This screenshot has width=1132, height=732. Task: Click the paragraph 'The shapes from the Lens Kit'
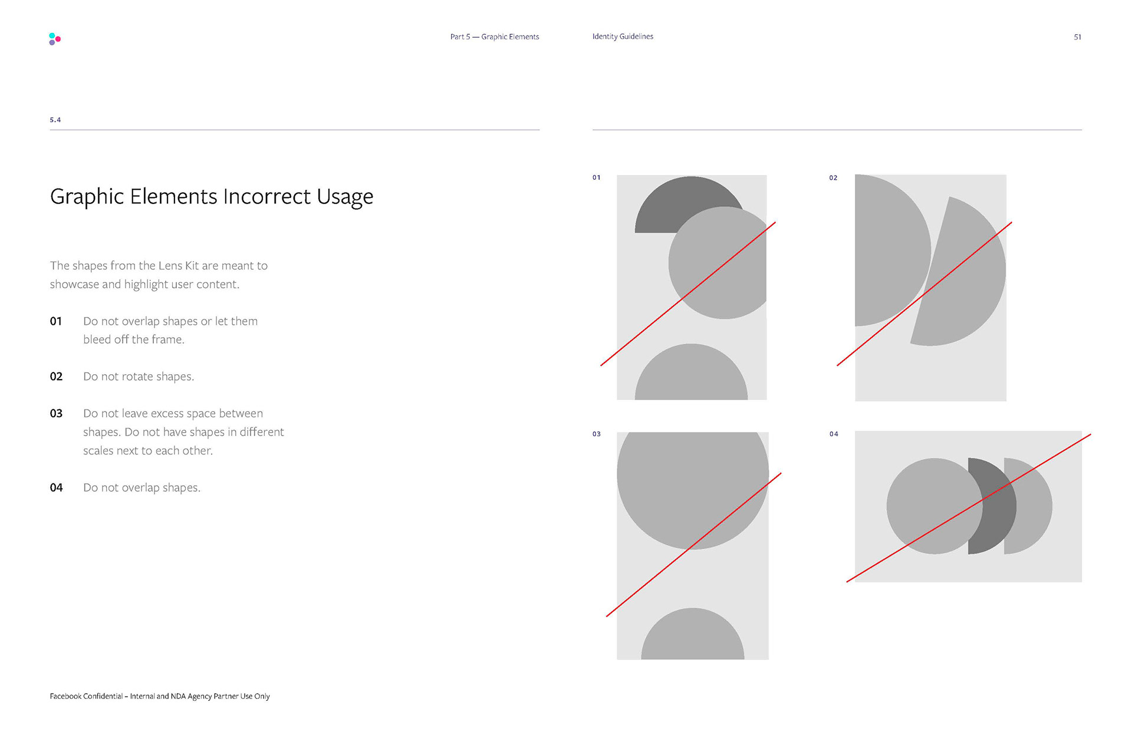(159, 275)
